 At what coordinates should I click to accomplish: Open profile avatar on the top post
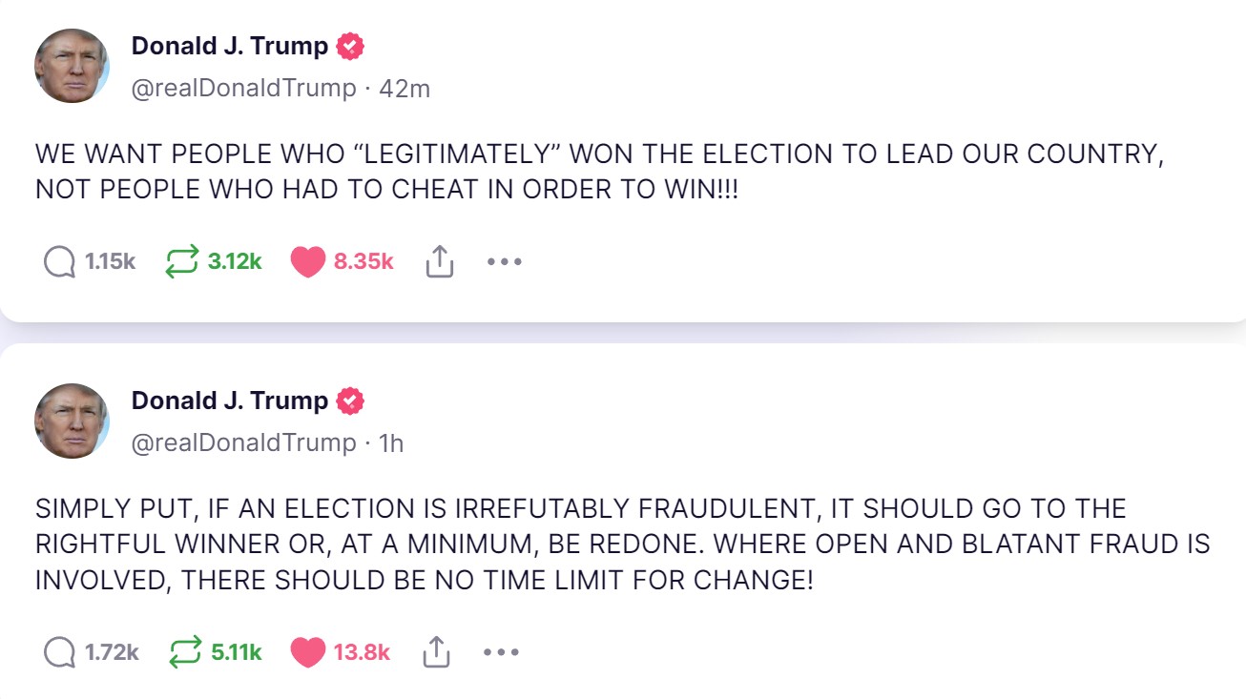73,66
